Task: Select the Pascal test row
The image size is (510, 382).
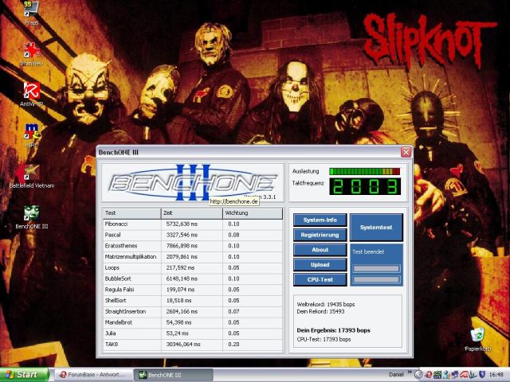Action: [x=193, y=235]
